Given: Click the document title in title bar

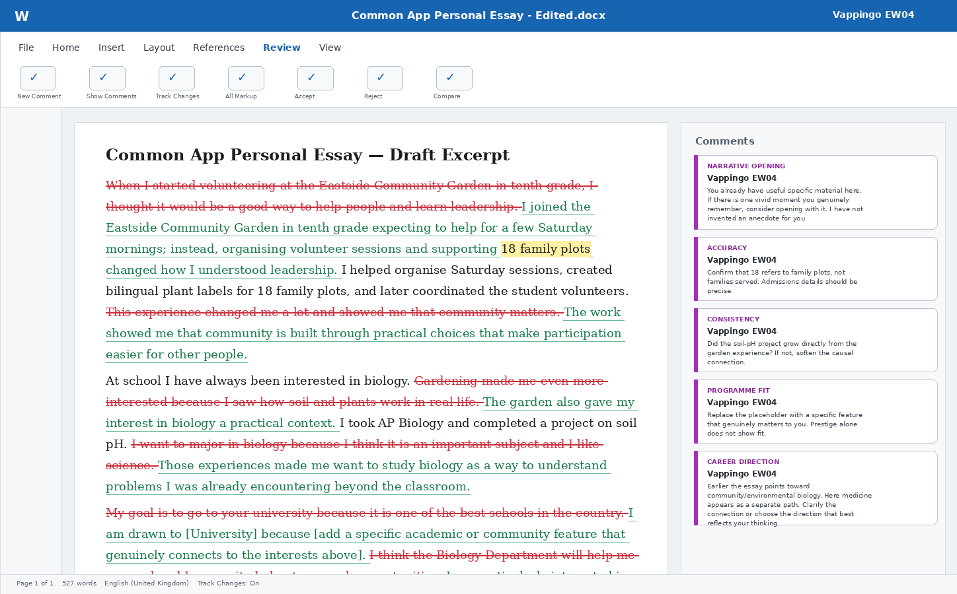Looking at the screenshot, I should point(478,15).
